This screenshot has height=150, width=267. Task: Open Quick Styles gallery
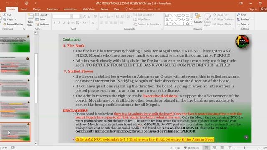207,20
